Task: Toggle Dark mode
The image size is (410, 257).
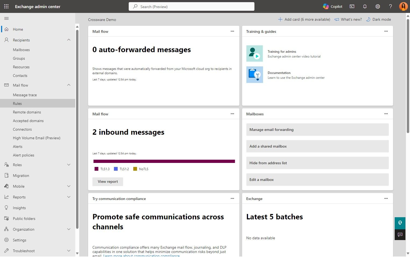Action: click(x=379, y=19)
